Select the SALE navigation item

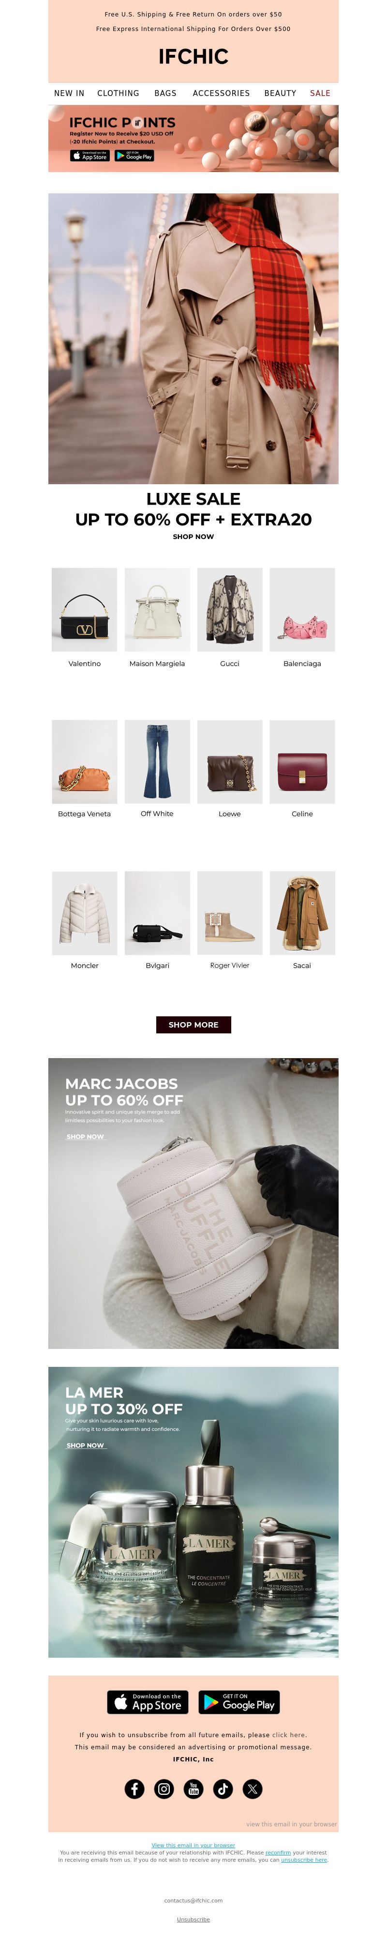click(320, 93)
